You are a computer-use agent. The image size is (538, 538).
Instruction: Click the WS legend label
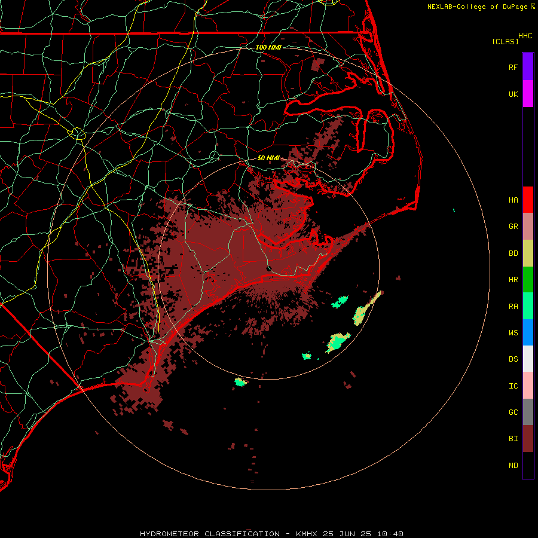[513, 332]
